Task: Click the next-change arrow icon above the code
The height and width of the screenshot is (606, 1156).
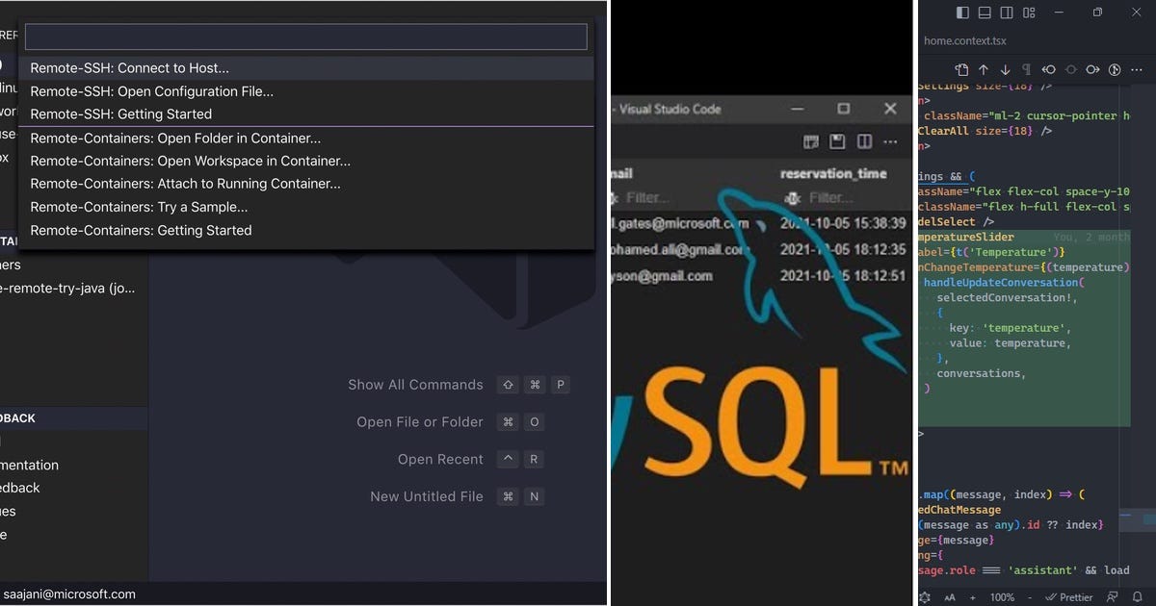Action: [1092, 69]
